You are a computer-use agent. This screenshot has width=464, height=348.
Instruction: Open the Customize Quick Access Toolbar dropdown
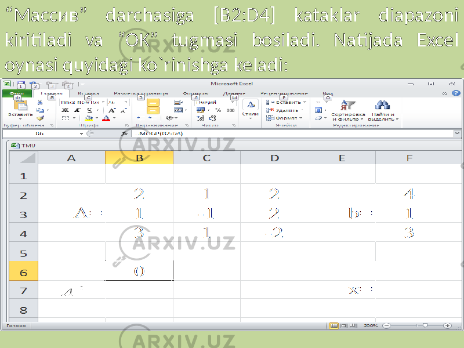click(x=83, y=84)
